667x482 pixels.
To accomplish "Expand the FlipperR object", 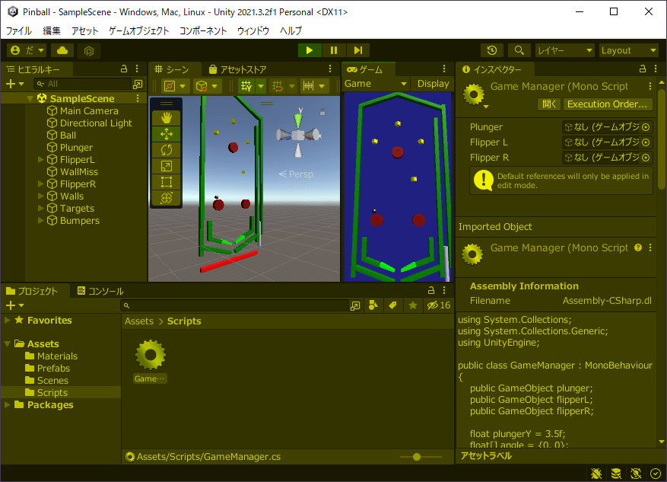I will [41, 184].
